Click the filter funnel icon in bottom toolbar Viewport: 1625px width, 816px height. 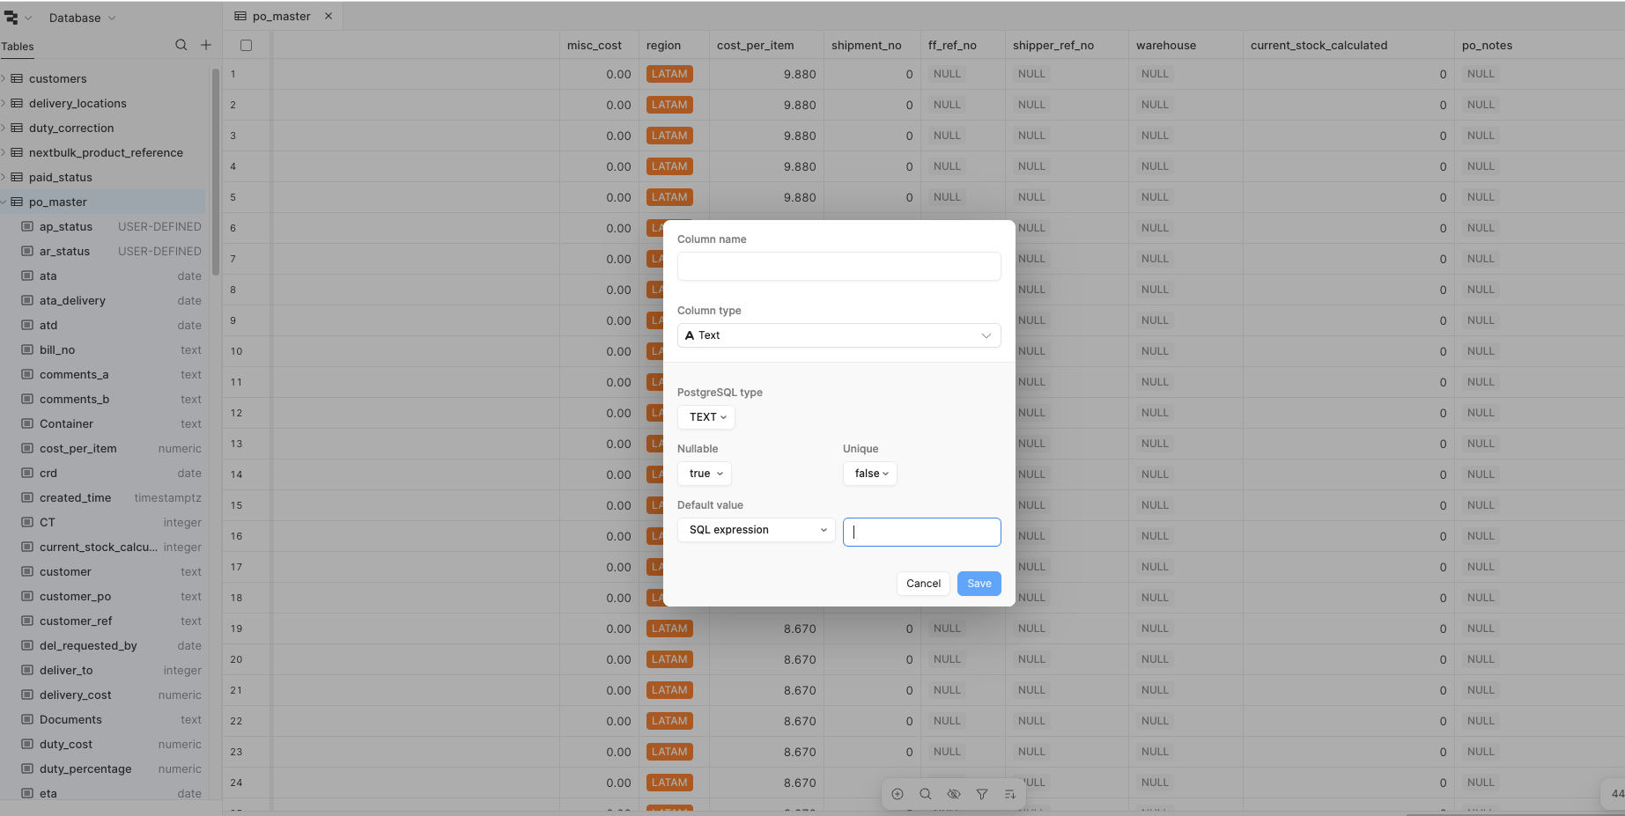[x=981, y=794]
